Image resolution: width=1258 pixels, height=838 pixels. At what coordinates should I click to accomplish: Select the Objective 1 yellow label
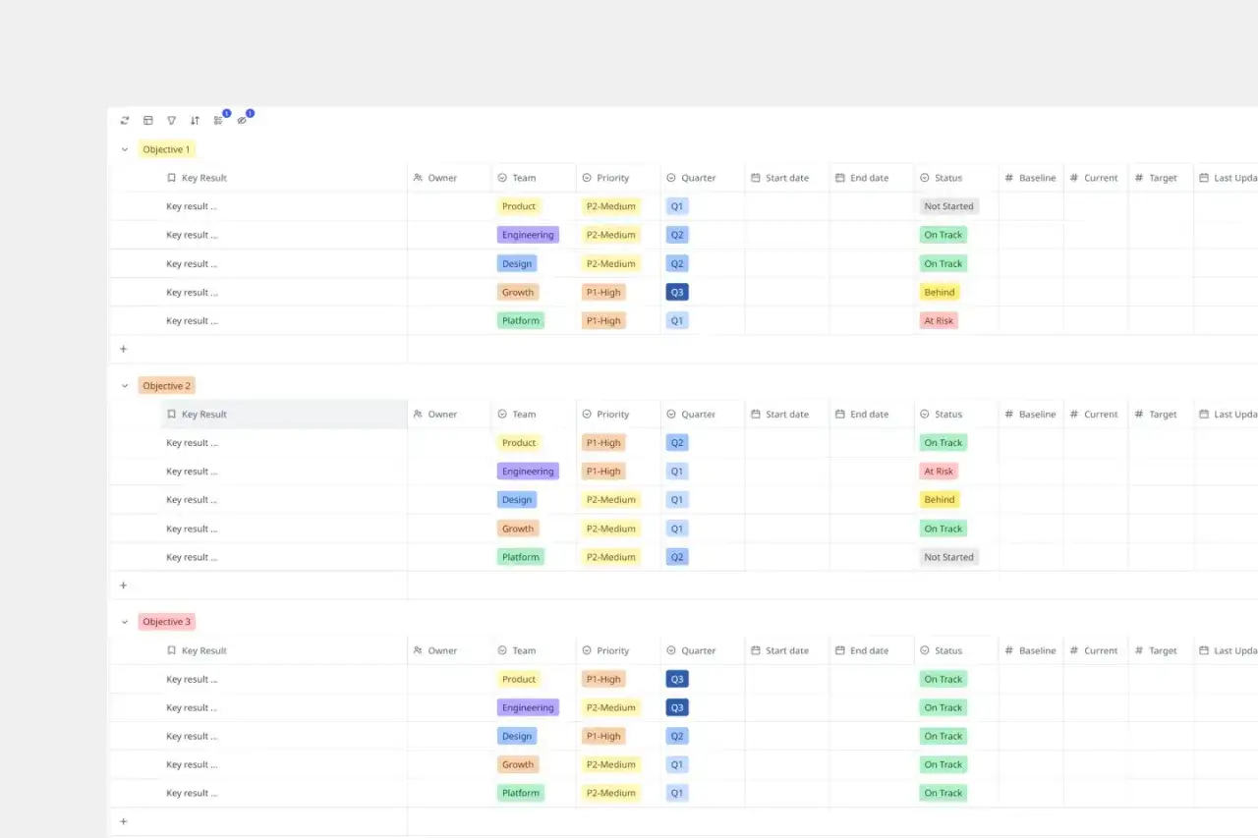coord(166,149)
